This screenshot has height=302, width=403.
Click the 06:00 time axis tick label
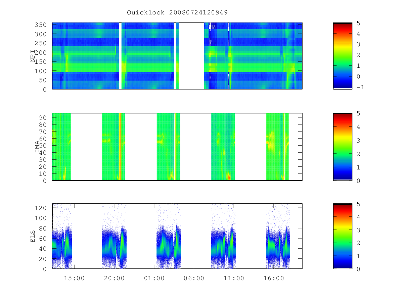(194, 278)
